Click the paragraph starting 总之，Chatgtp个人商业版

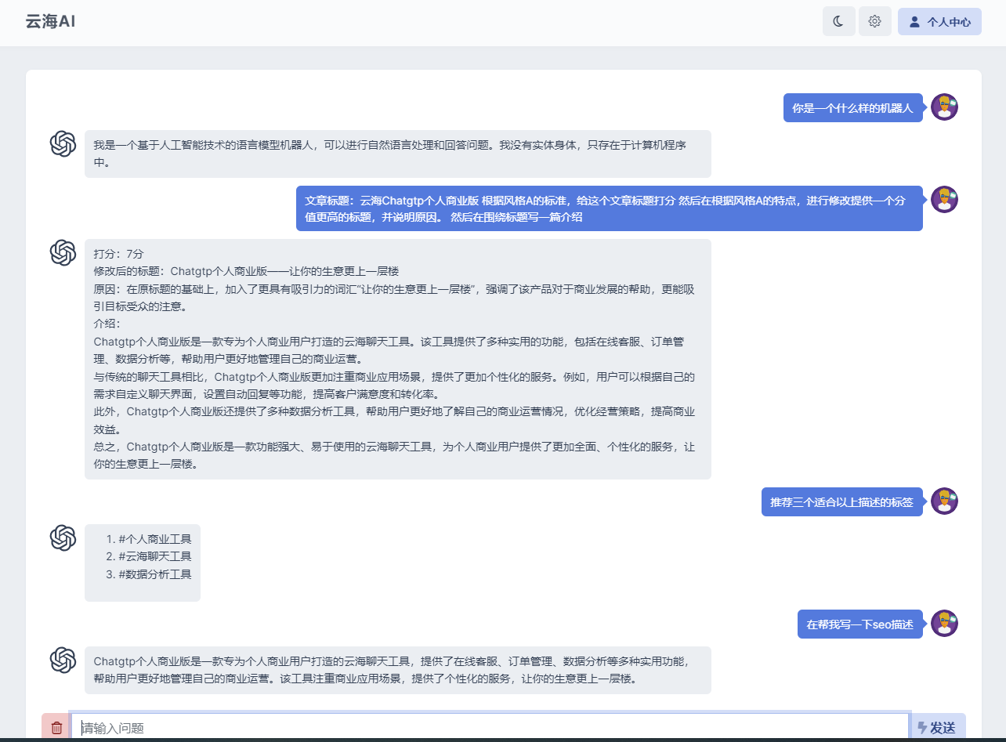(394, 455)
